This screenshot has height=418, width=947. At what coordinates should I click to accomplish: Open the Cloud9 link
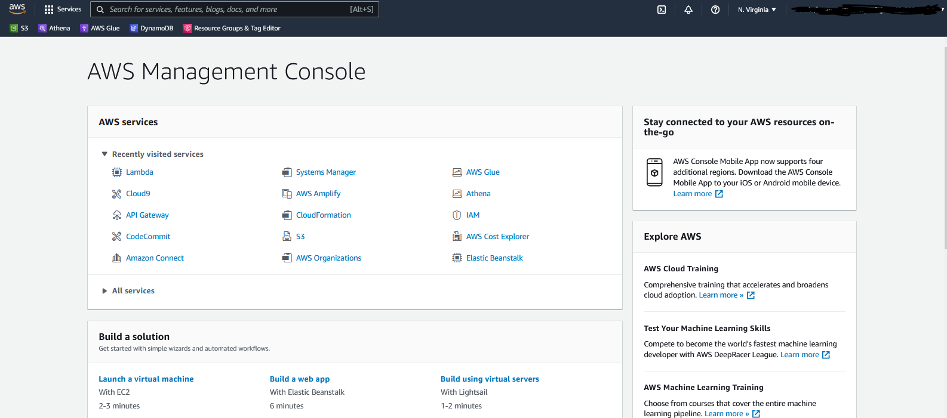pyautogui.click(x=138, y=194)
